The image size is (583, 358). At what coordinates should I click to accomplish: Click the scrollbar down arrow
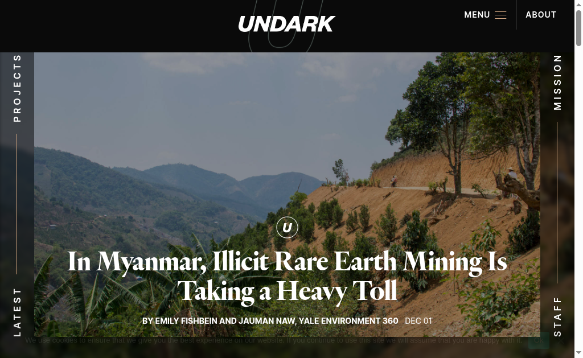(x=578, y=353)
